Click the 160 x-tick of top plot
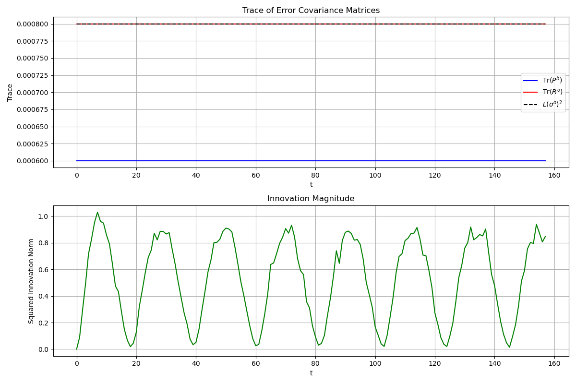This screenshot has width=576, height=384. pyautogui.click(x=554, y=175)
